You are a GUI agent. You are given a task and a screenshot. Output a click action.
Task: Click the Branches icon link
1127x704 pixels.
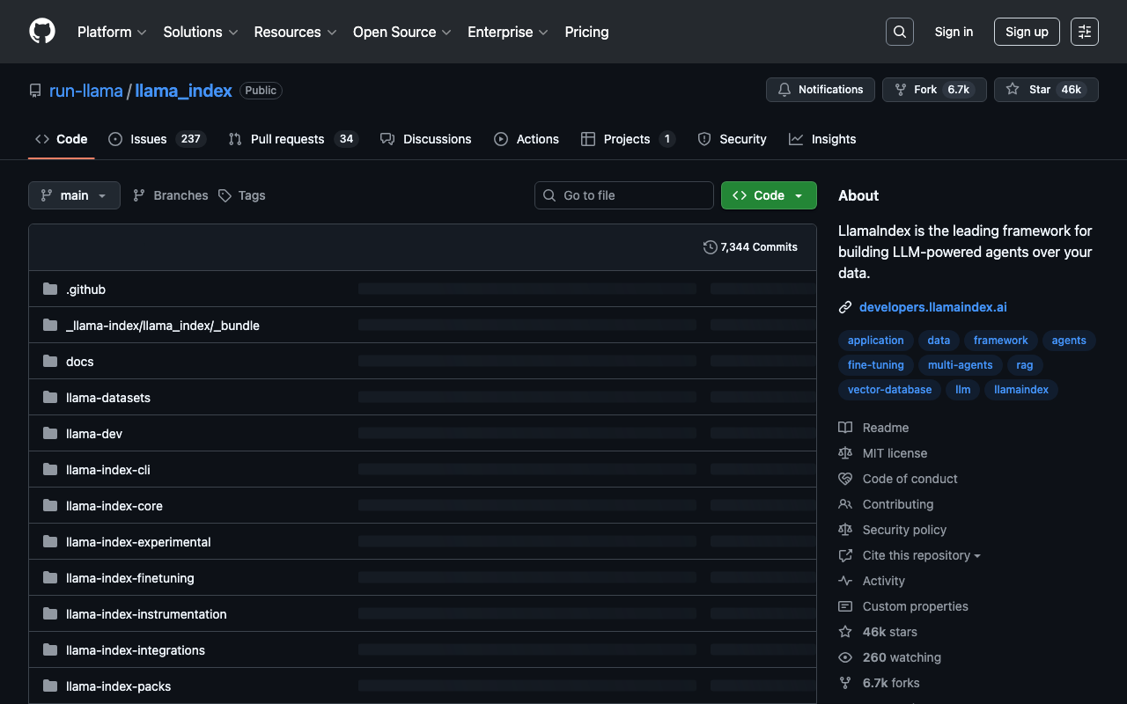click(139, 195)
